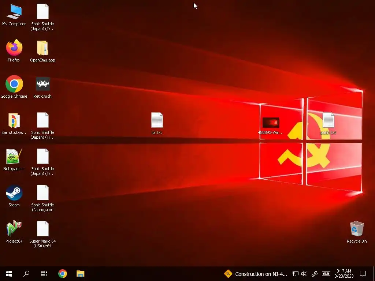Viewport: 375px width, 281px height.
Task: Open network status tray icon
Action: pos(296,274)
